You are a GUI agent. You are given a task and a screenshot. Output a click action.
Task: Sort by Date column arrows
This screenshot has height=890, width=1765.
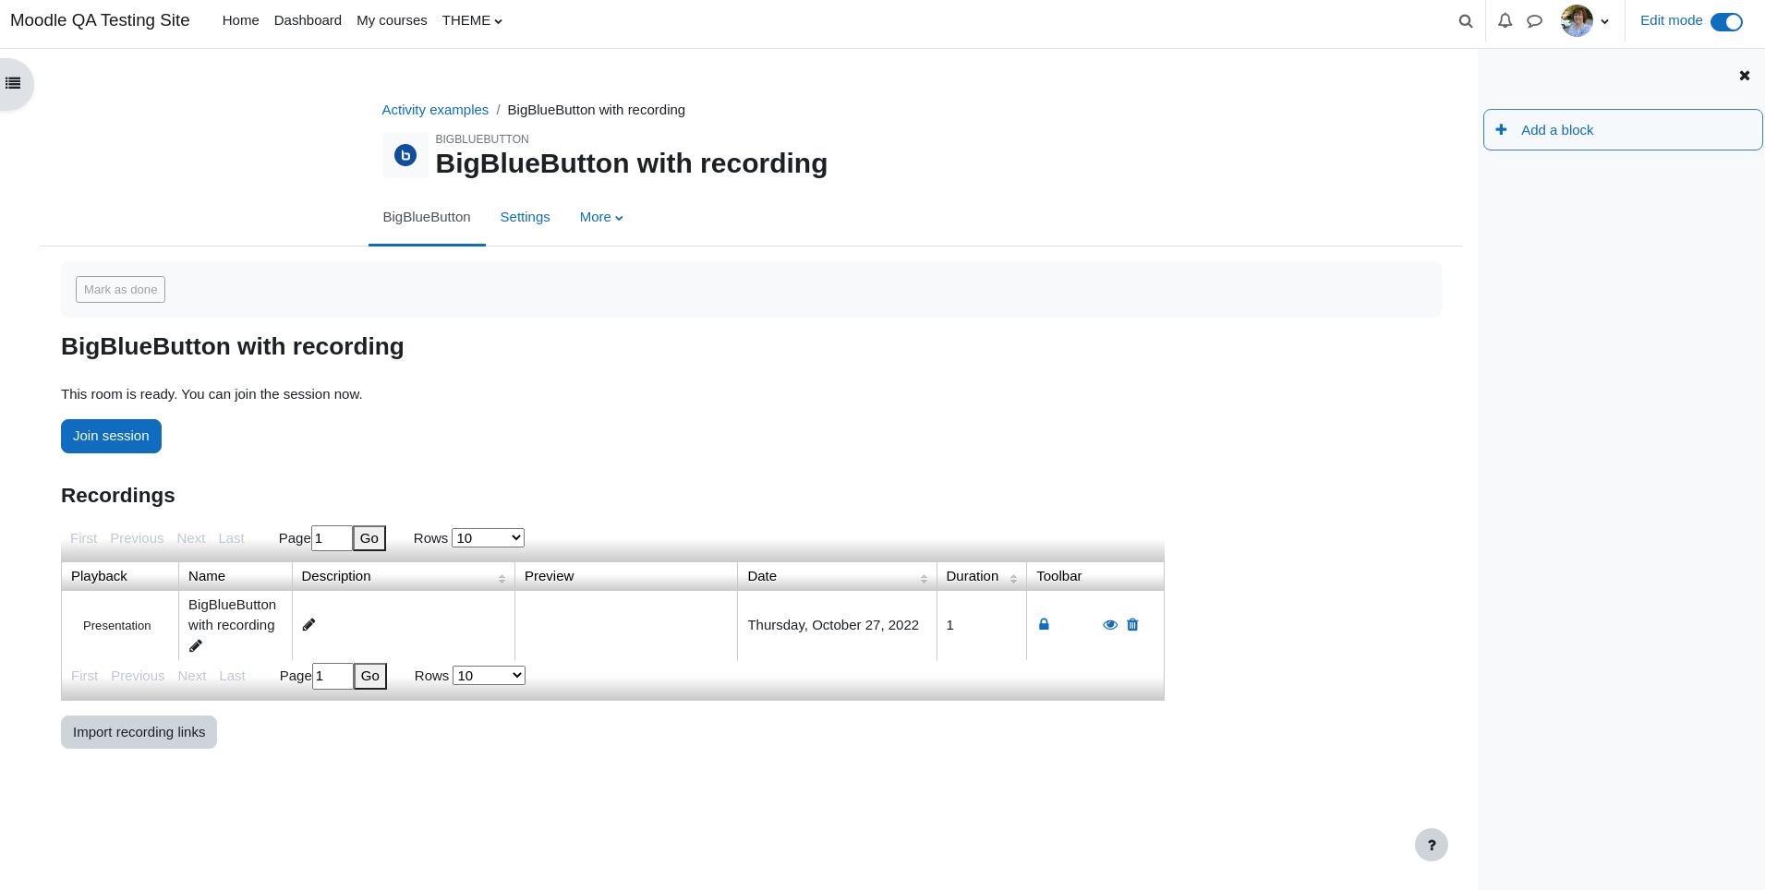click(x=924, y=578)
